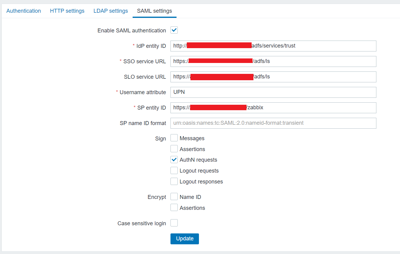This screenshot has height=254, width=400.
Task: Enable Assertions encryption under Encrypt
Action: 174,207
